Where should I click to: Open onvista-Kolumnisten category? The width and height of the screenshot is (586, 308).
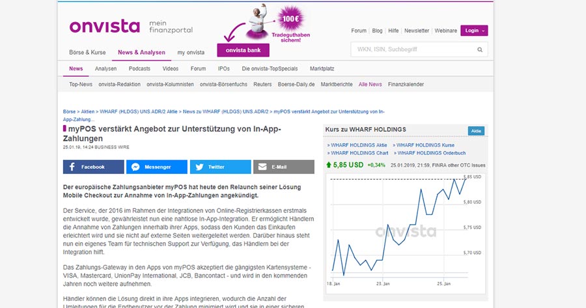pyautogui.click(x=170, y=85)
